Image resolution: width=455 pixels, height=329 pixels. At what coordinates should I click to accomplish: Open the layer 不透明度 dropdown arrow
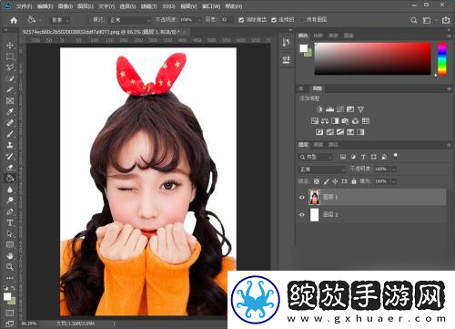394,170
